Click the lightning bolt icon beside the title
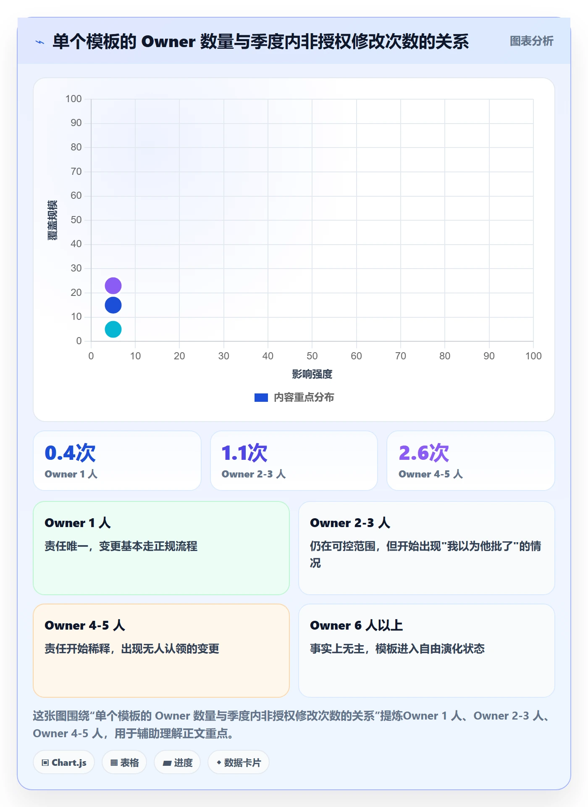The height and width of the screenshot is (807, 588). 40,42
